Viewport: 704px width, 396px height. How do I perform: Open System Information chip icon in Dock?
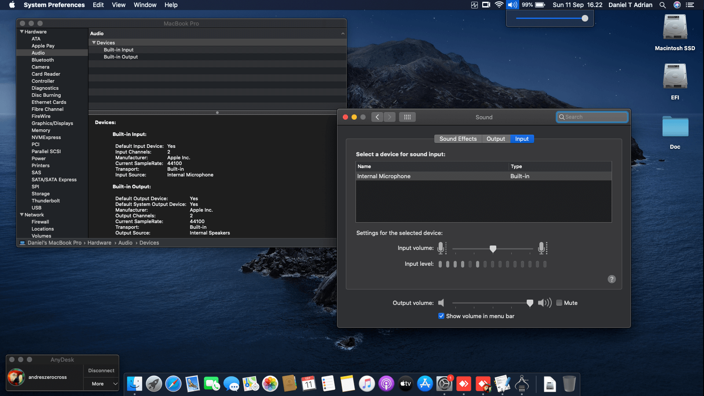[522, 384]
